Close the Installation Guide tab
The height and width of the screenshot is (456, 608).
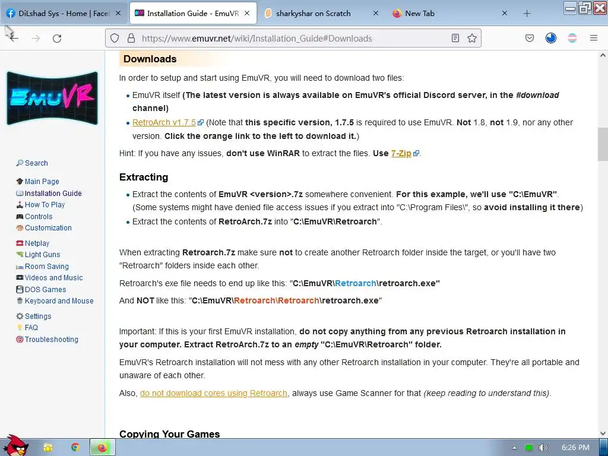tap(247, 13)
